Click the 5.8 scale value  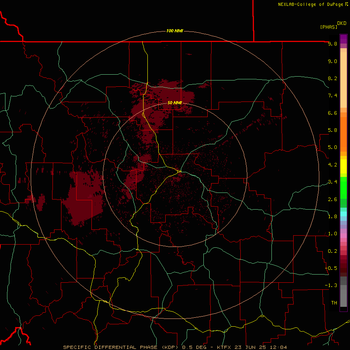[332, 130]
